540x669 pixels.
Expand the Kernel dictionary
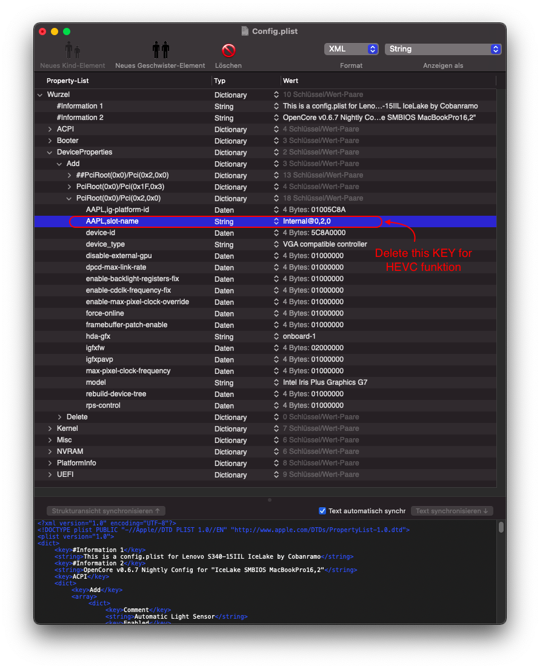click(x=50, y=429)
